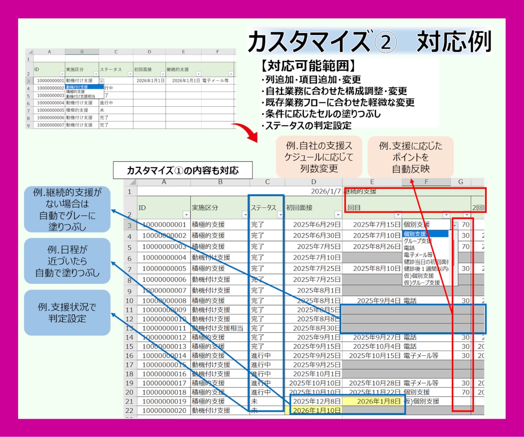Open the ステータス filter arrow in the large sheet
524x437 pixels.
tap(280, 215)
